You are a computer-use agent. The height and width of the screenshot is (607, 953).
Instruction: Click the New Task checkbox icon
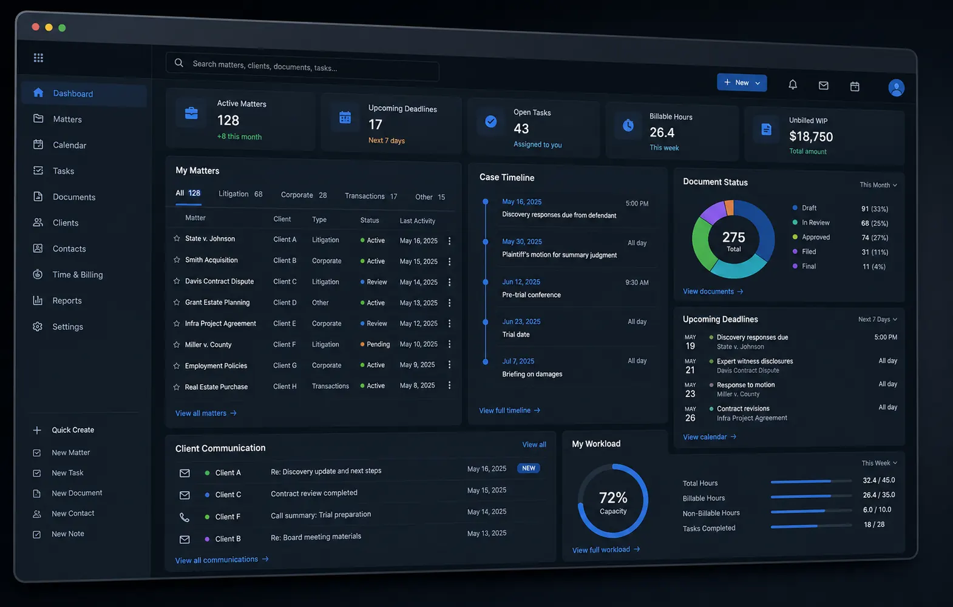click(37, 473)
